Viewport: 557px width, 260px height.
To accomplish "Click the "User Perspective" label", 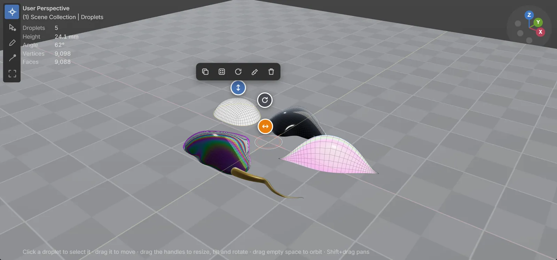I will (x=46, y=8).
